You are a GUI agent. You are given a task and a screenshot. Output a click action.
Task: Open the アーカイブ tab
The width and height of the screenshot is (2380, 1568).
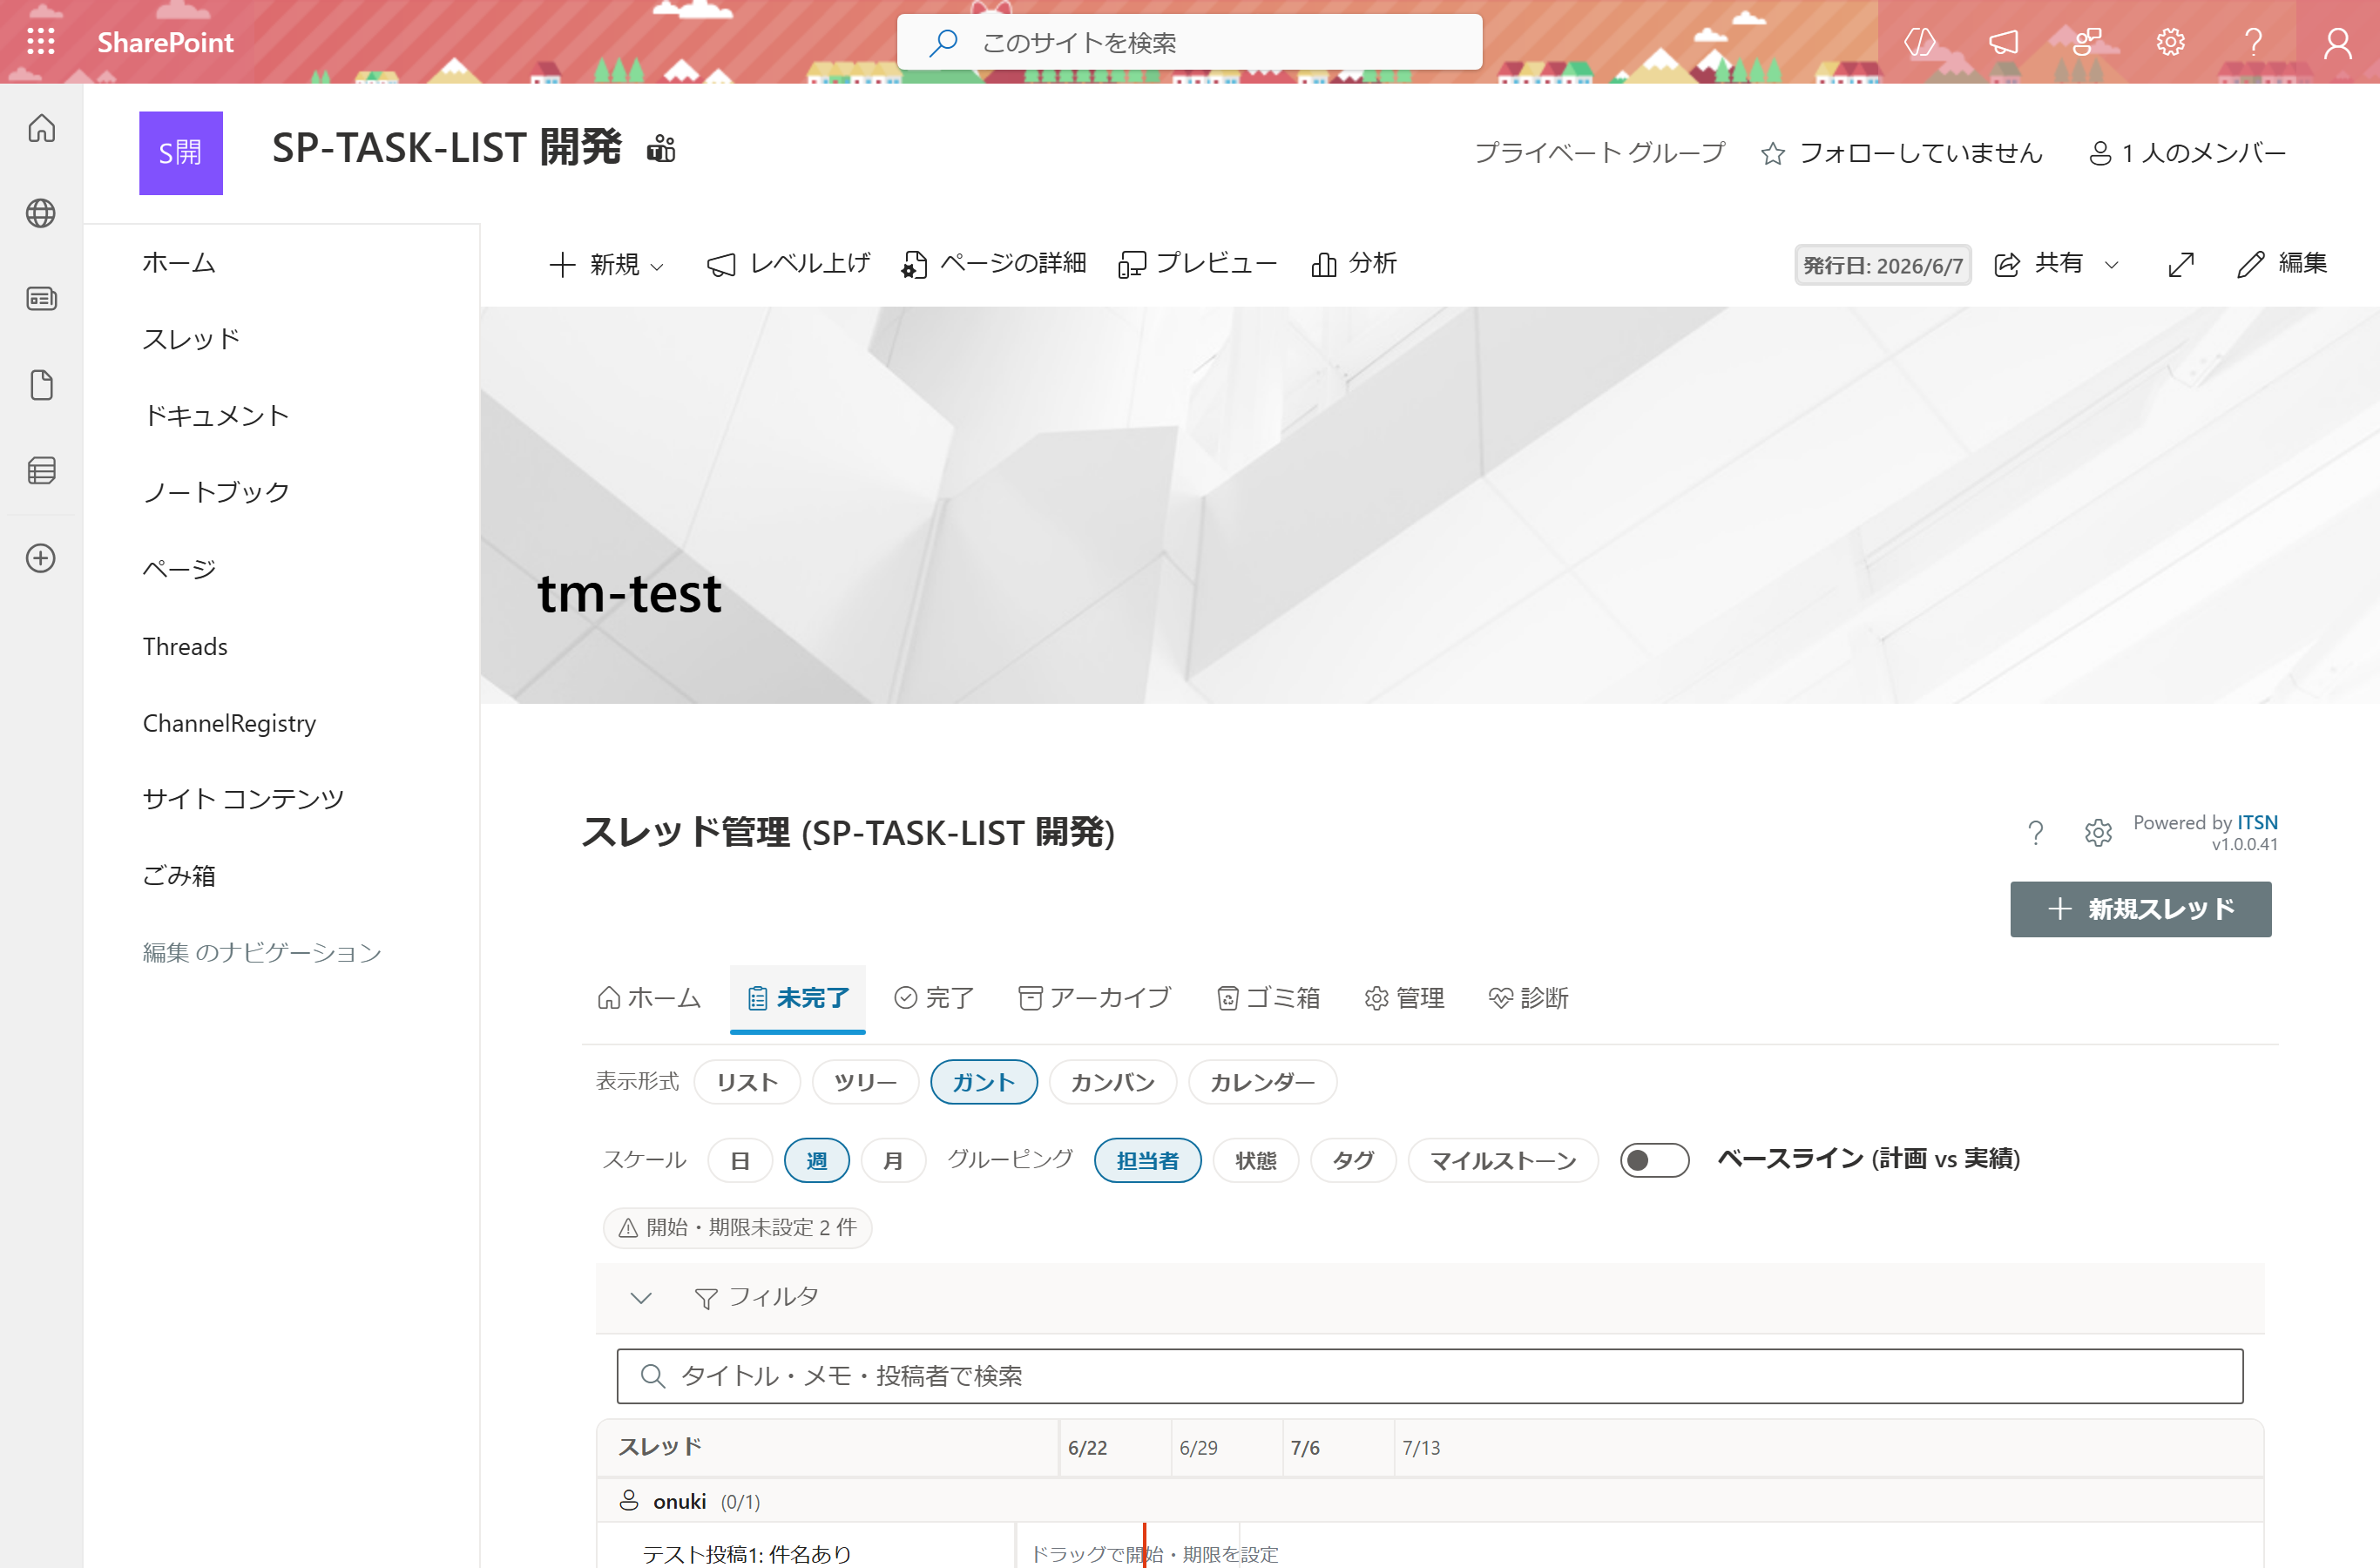[1094, 998]
